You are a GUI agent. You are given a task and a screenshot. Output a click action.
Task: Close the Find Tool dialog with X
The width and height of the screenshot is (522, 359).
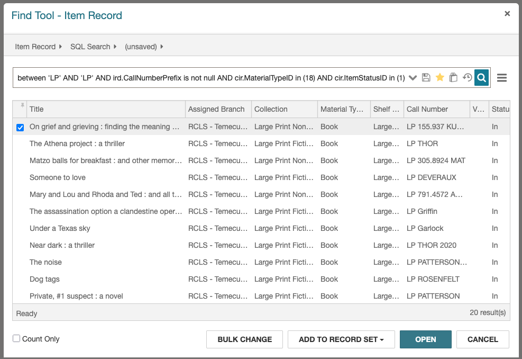(x=507, y=14)
